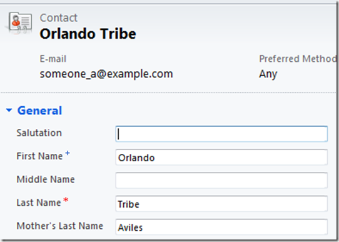The height and width of the screenshot is (242, 339).
Task: Click the Contact entity type label
Action: (59, 18)
